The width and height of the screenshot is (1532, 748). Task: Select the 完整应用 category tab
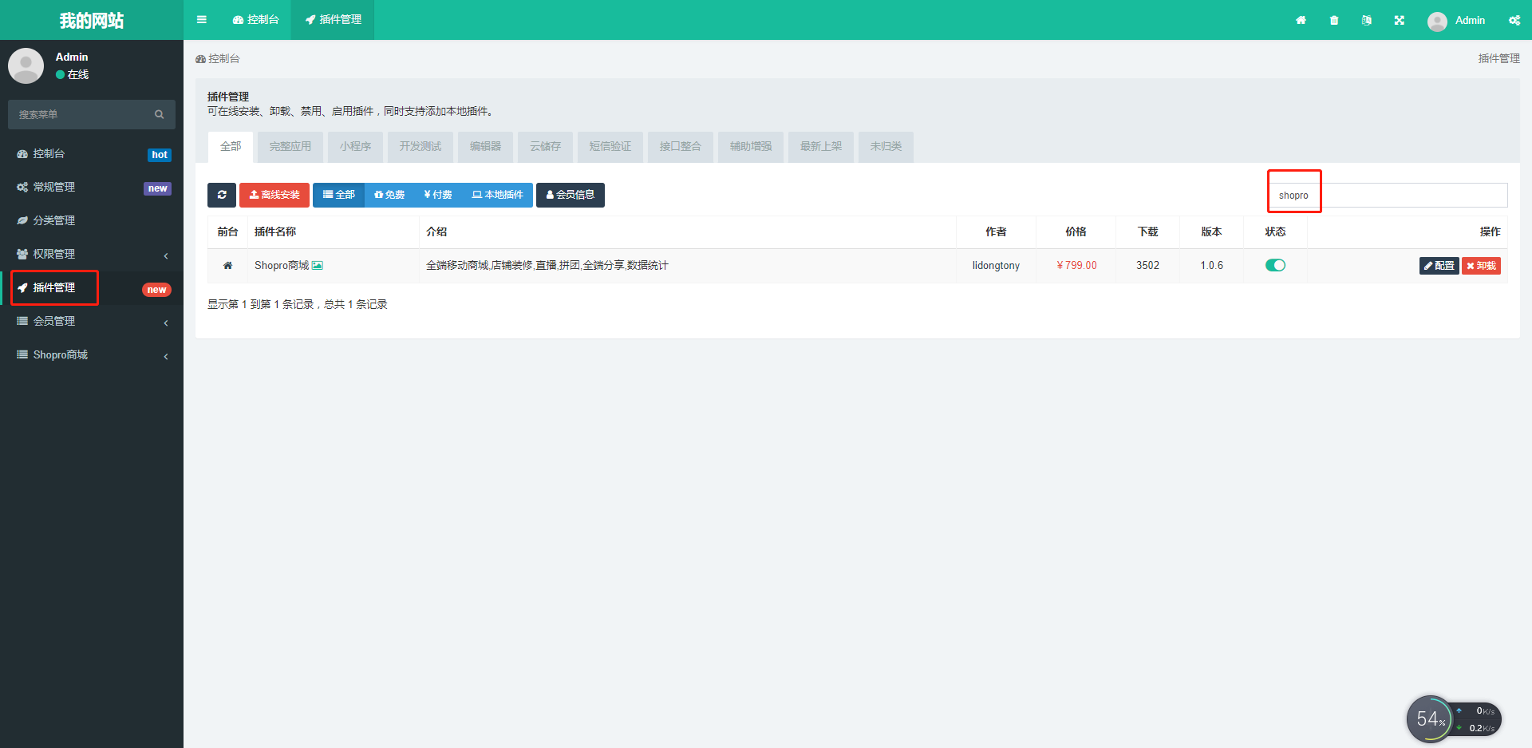tap(290, 147)
